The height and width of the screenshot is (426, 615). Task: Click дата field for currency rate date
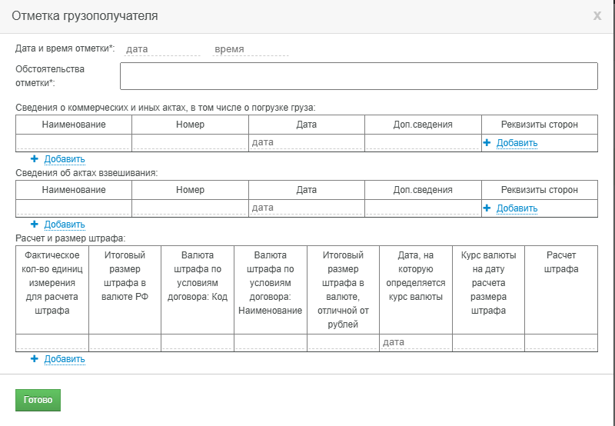tap(416, 342)
